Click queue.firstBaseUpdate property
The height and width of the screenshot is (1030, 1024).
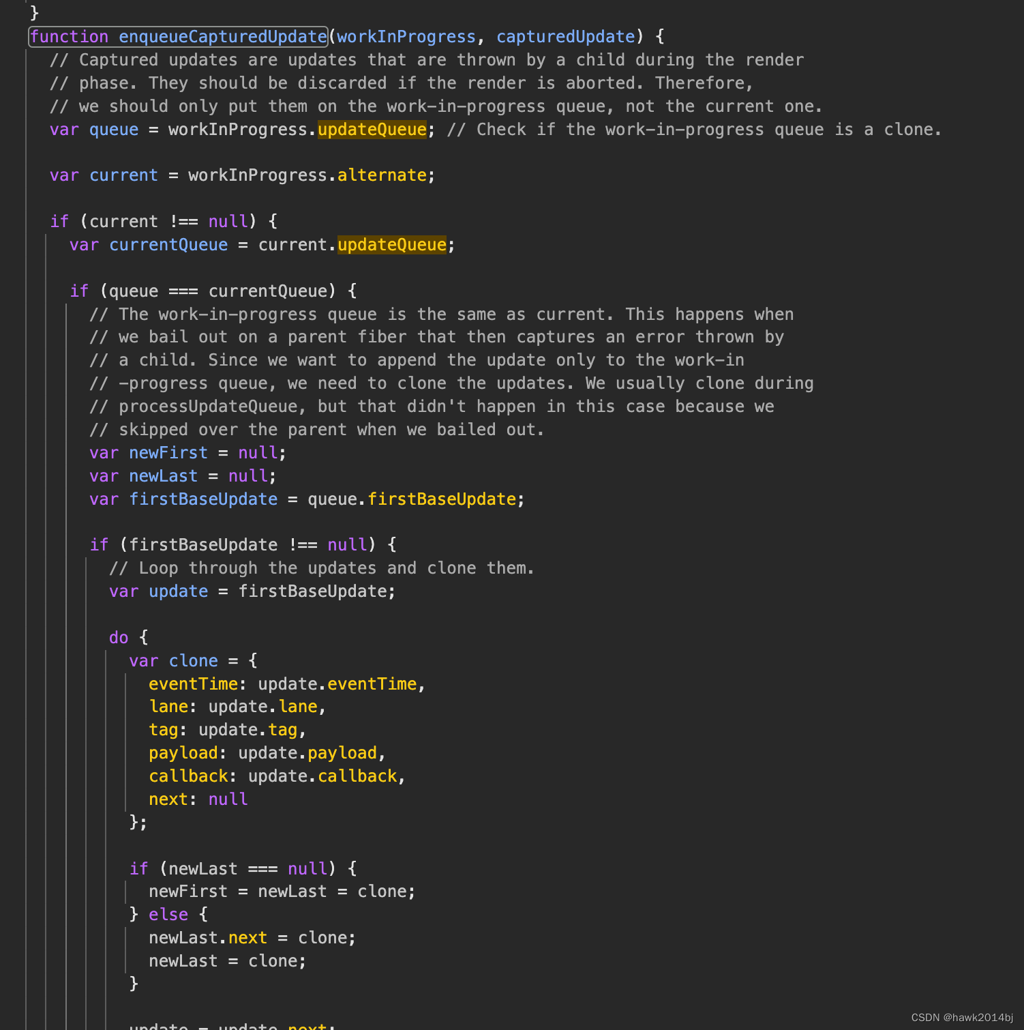tap(442, 499)
